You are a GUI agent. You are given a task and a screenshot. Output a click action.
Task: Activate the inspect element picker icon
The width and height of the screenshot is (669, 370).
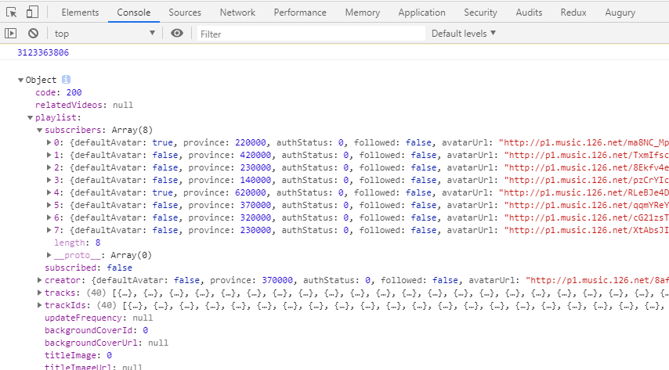12,13
